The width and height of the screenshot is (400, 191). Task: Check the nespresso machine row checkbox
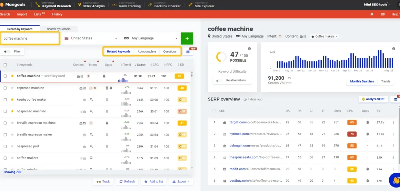[x=5, y=111]
